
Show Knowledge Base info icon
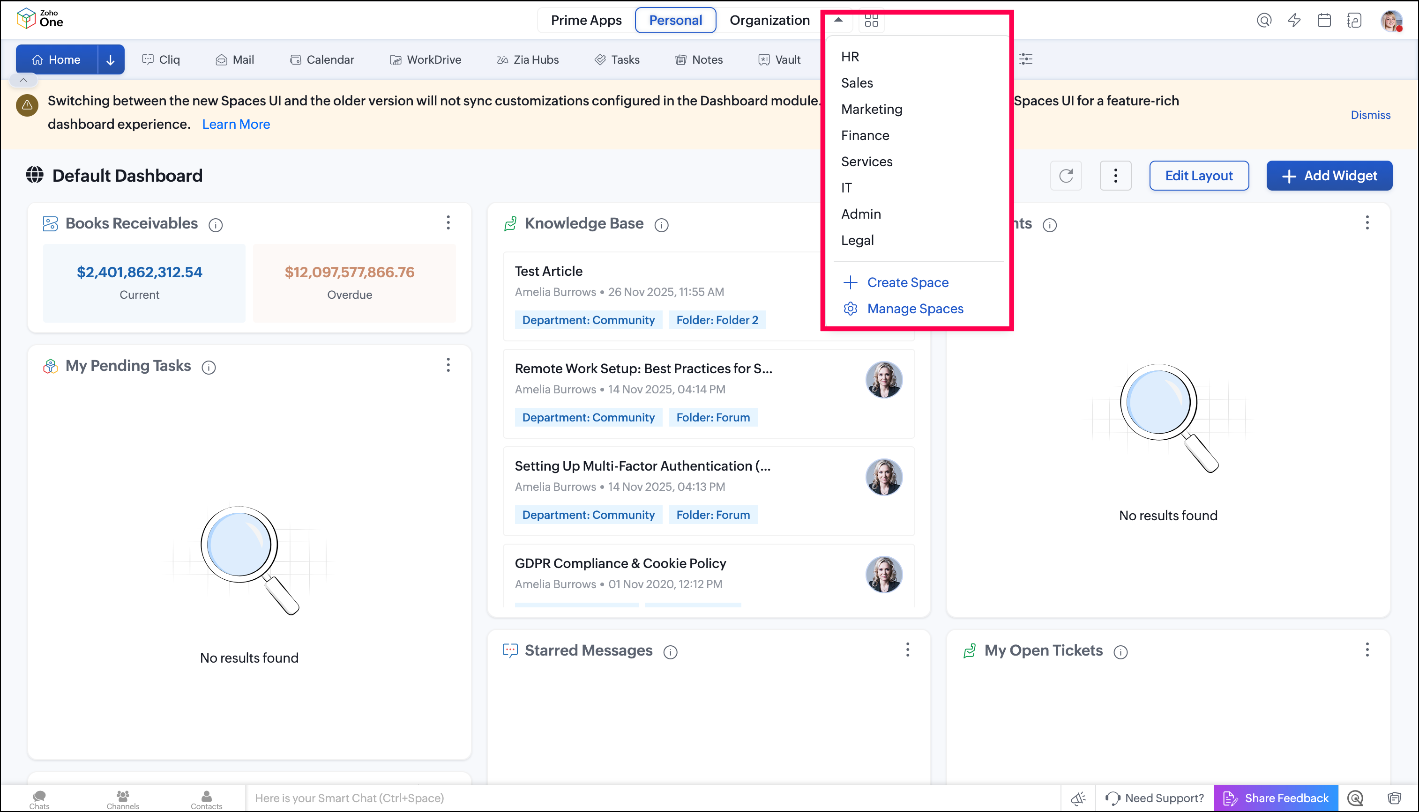click(x=661, y=225)
